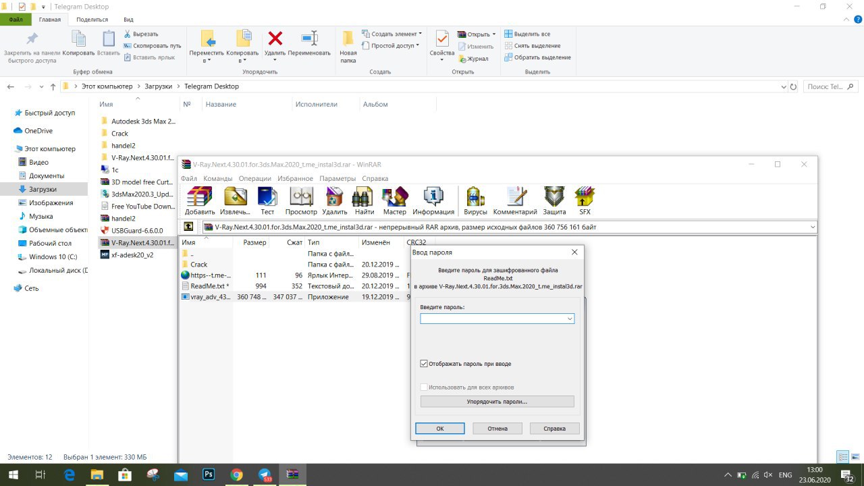864x486 pixels.
Task: Open the Просмотр (View) tool in WinRAR
Action: (301, 201)
